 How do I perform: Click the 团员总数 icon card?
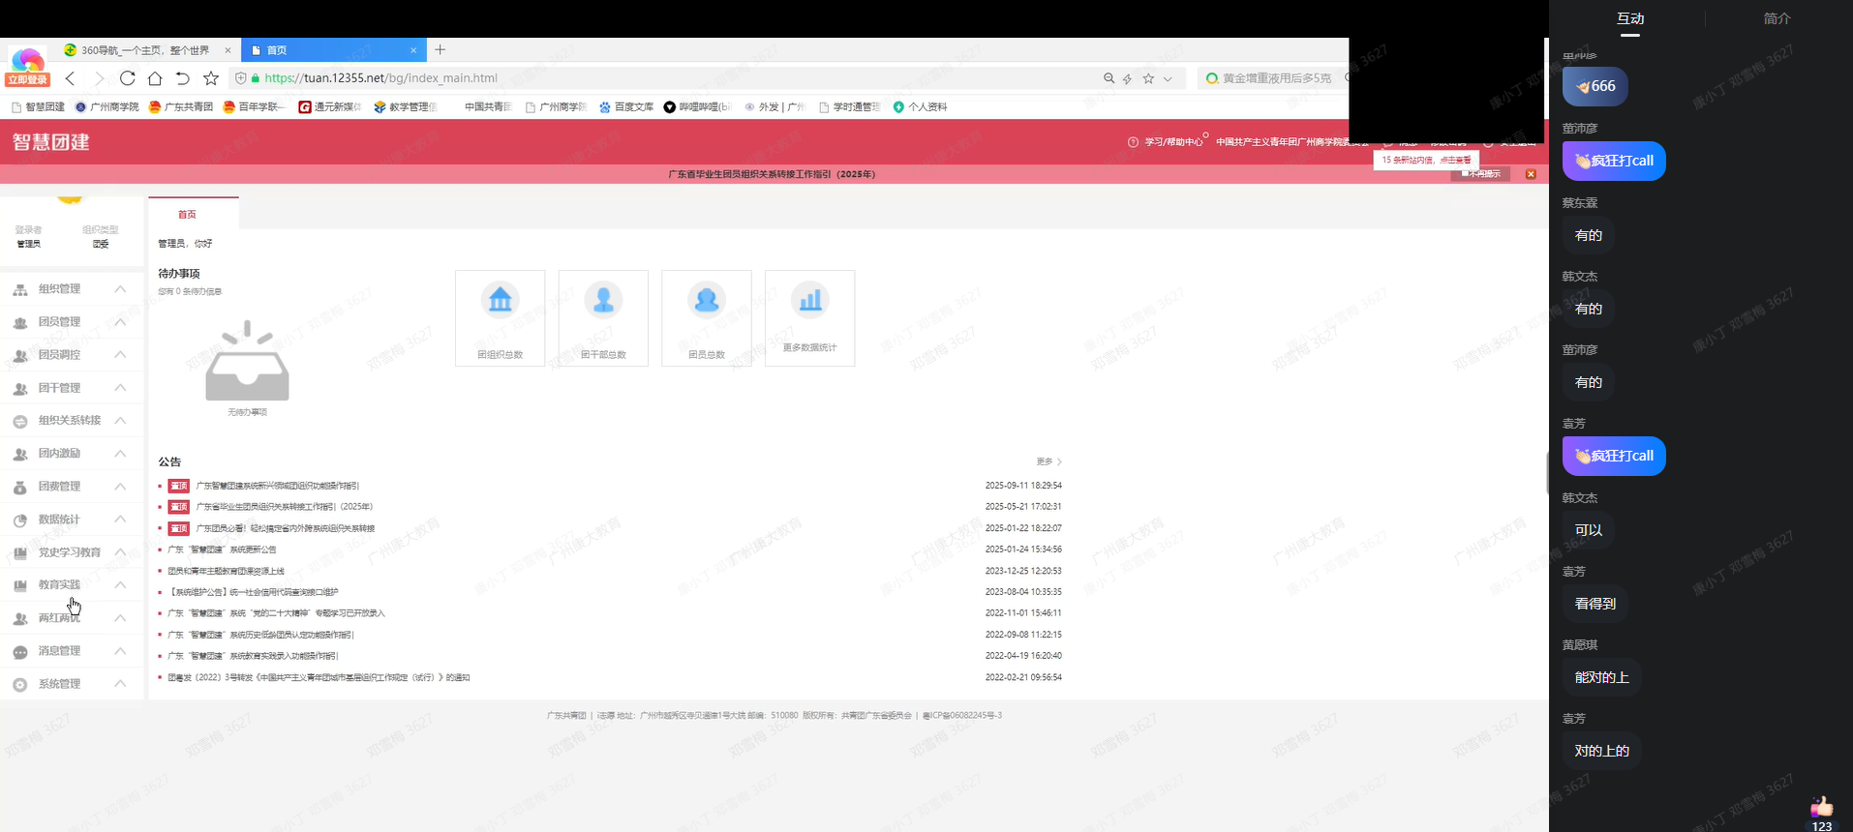706,301
